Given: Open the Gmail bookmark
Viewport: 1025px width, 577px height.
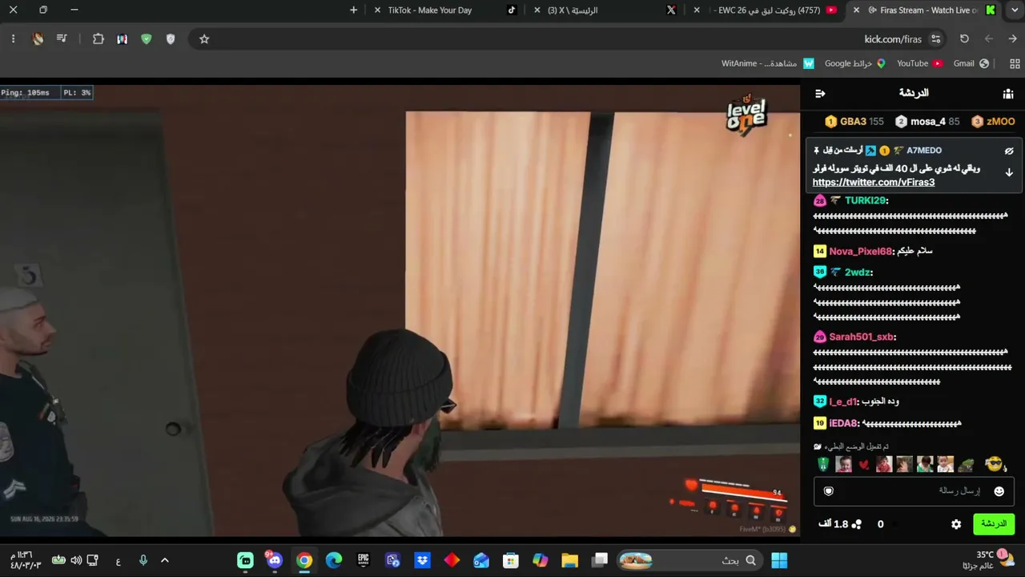Looking at the screenshot, I should tap(971, 63).
